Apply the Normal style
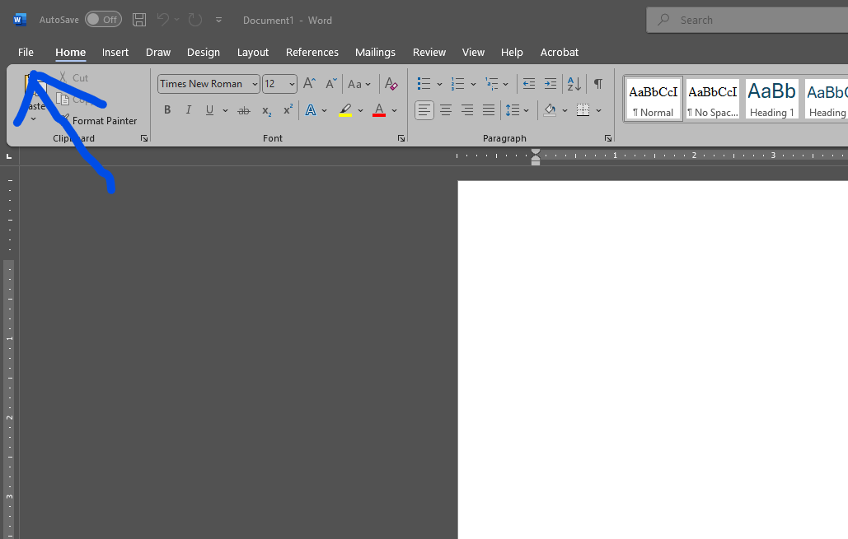This screenshot has height=539, width=848. pos(654,100)
